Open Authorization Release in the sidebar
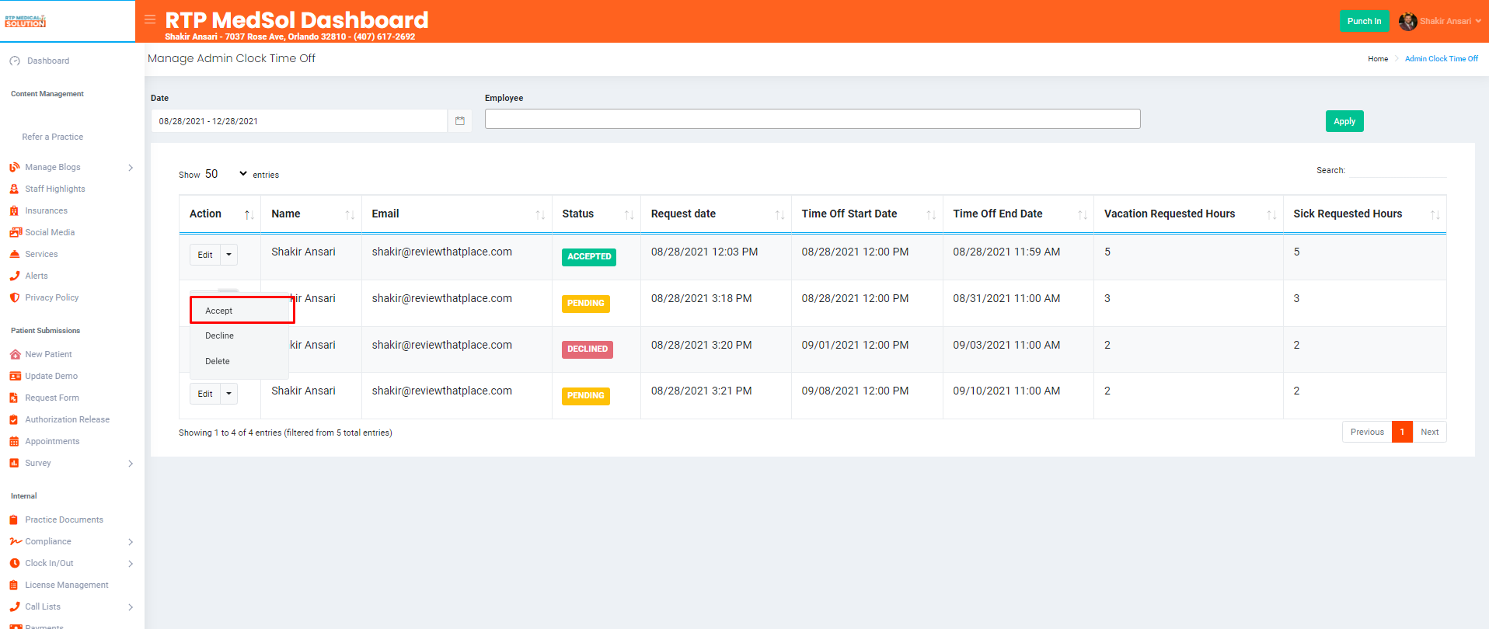Image resolution: width=1489 pixels, height=629 pixels. (x=67, y=419)
